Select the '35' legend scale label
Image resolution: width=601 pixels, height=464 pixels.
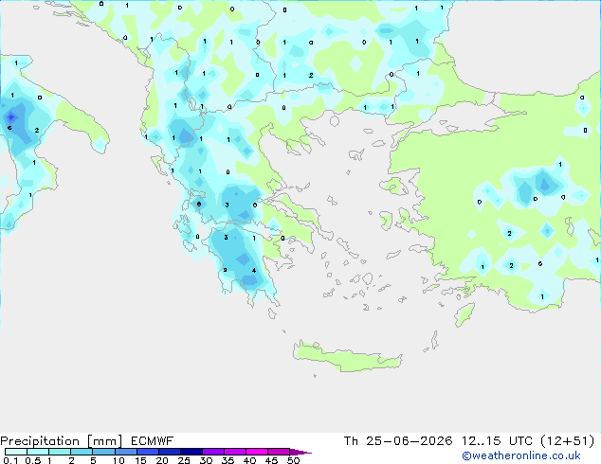(228, 460)
